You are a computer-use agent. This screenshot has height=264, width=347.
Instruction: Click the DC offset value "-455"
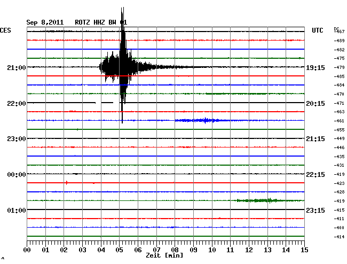[339, 130]
